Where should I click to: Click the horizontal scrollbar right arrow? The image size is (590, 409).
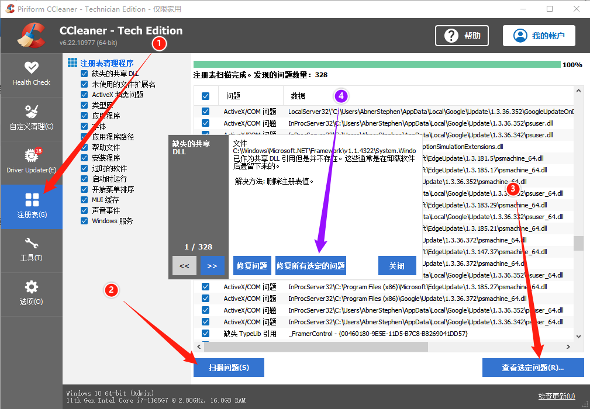568,346
